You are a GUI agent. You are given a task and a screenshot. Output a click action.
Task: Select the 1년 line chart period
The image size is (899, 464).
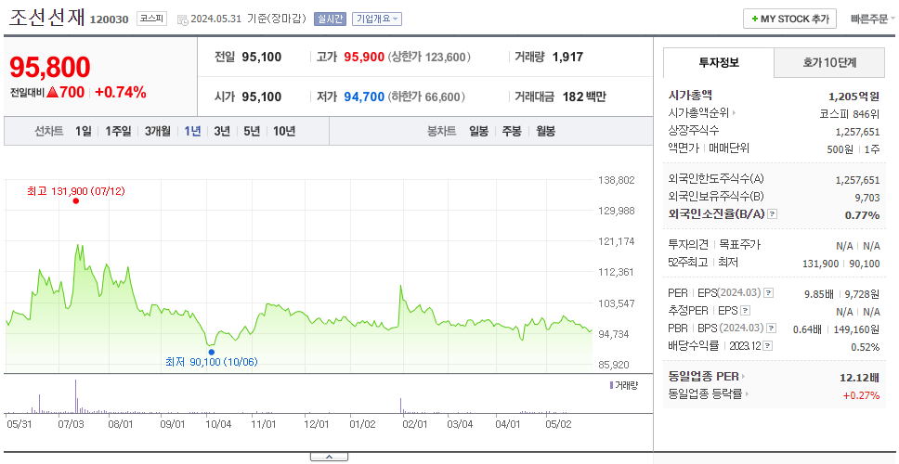pyautogui.click(x=192, y=131)
